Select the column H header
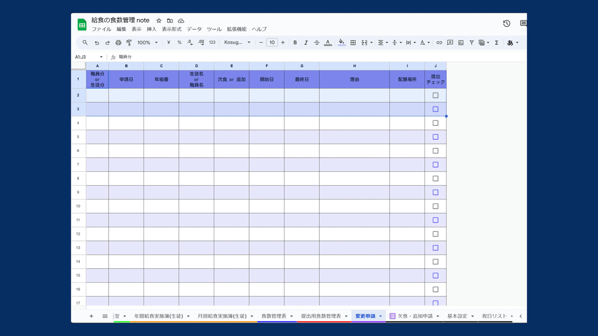 point(354,66)
